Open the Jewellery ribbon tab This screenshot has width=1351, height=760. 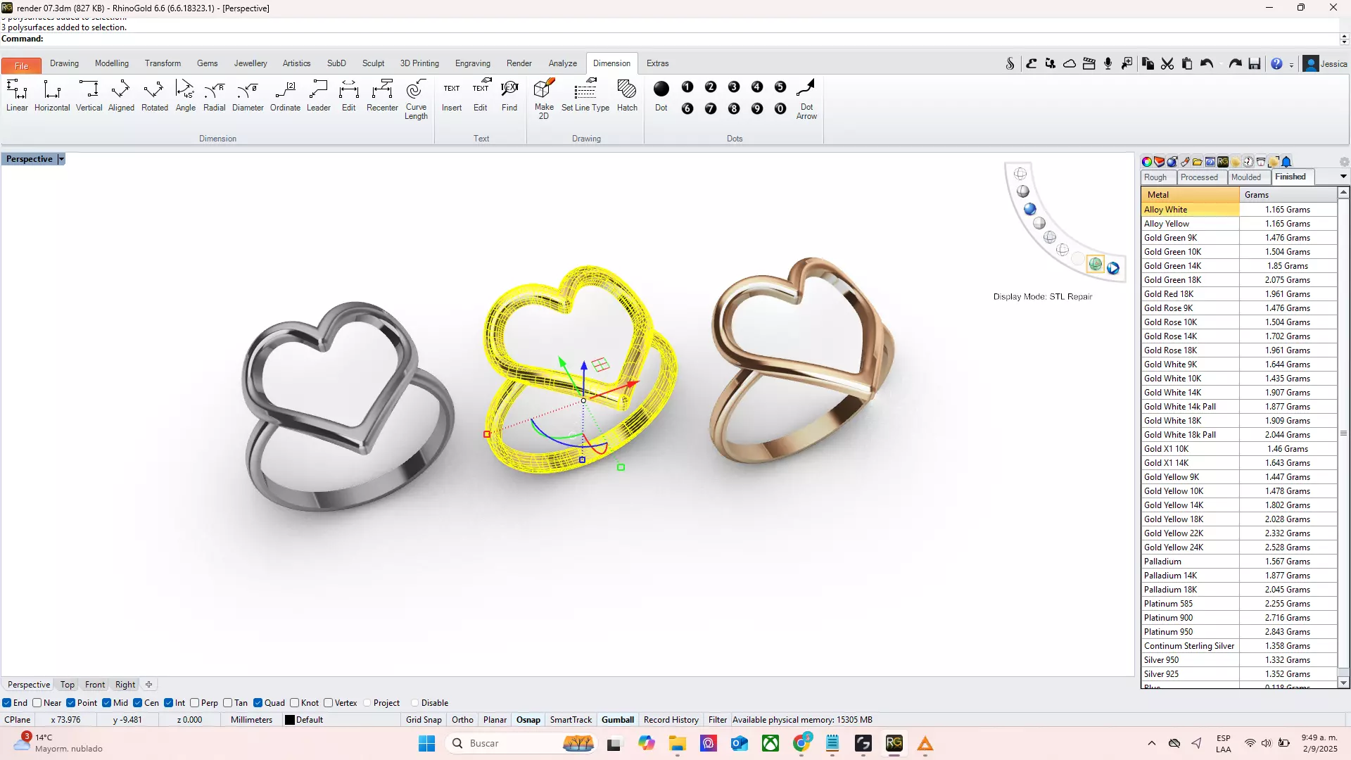(250, 63)
